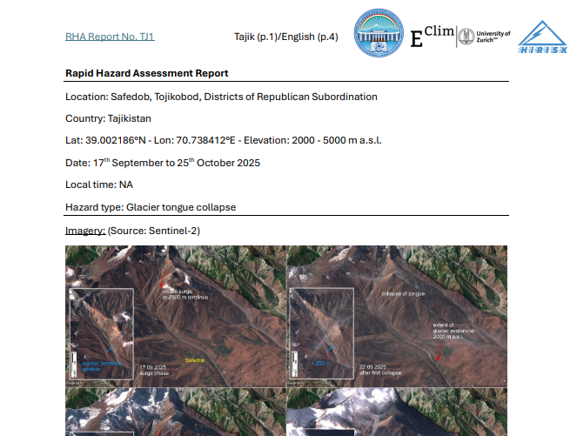Select the 22.09.2025 after first collapse image
The height and width of the screenshot is (436, 577).
(x=397, y=315)
